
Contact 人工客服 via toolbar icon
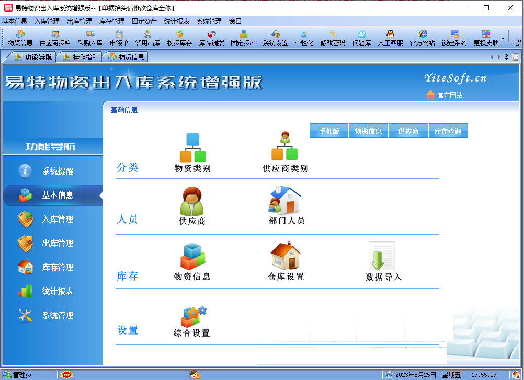pos(390,38)
